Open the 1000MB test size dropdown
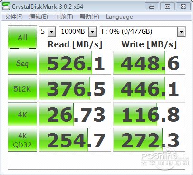The width and height of the screenshot is (193, 175). [x=93, y=31]
